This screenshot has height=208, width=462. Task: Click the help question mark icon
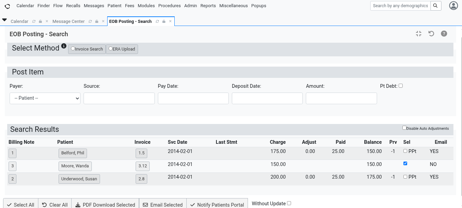[444, 34]
